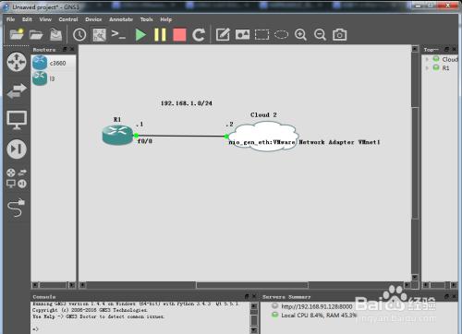The image size is (462, 334).
Task: Suspend all devices with yellow pause button
Action: tap(160, 35)
